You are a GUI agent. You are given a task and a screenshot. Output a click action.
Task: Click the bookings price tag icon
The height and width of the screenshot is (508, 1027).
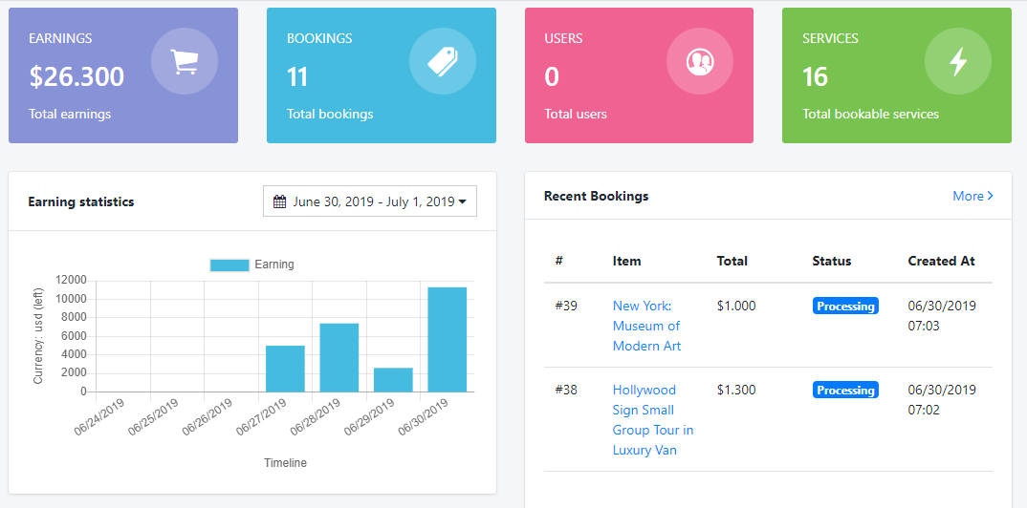tap(442, 62)
